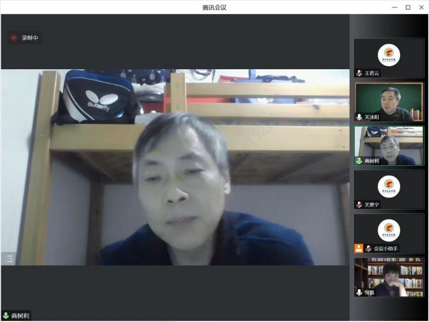This screenshot has width=429, height=322.
Task: Click 关冰阳's microphone icon
Action: [359, 116]
